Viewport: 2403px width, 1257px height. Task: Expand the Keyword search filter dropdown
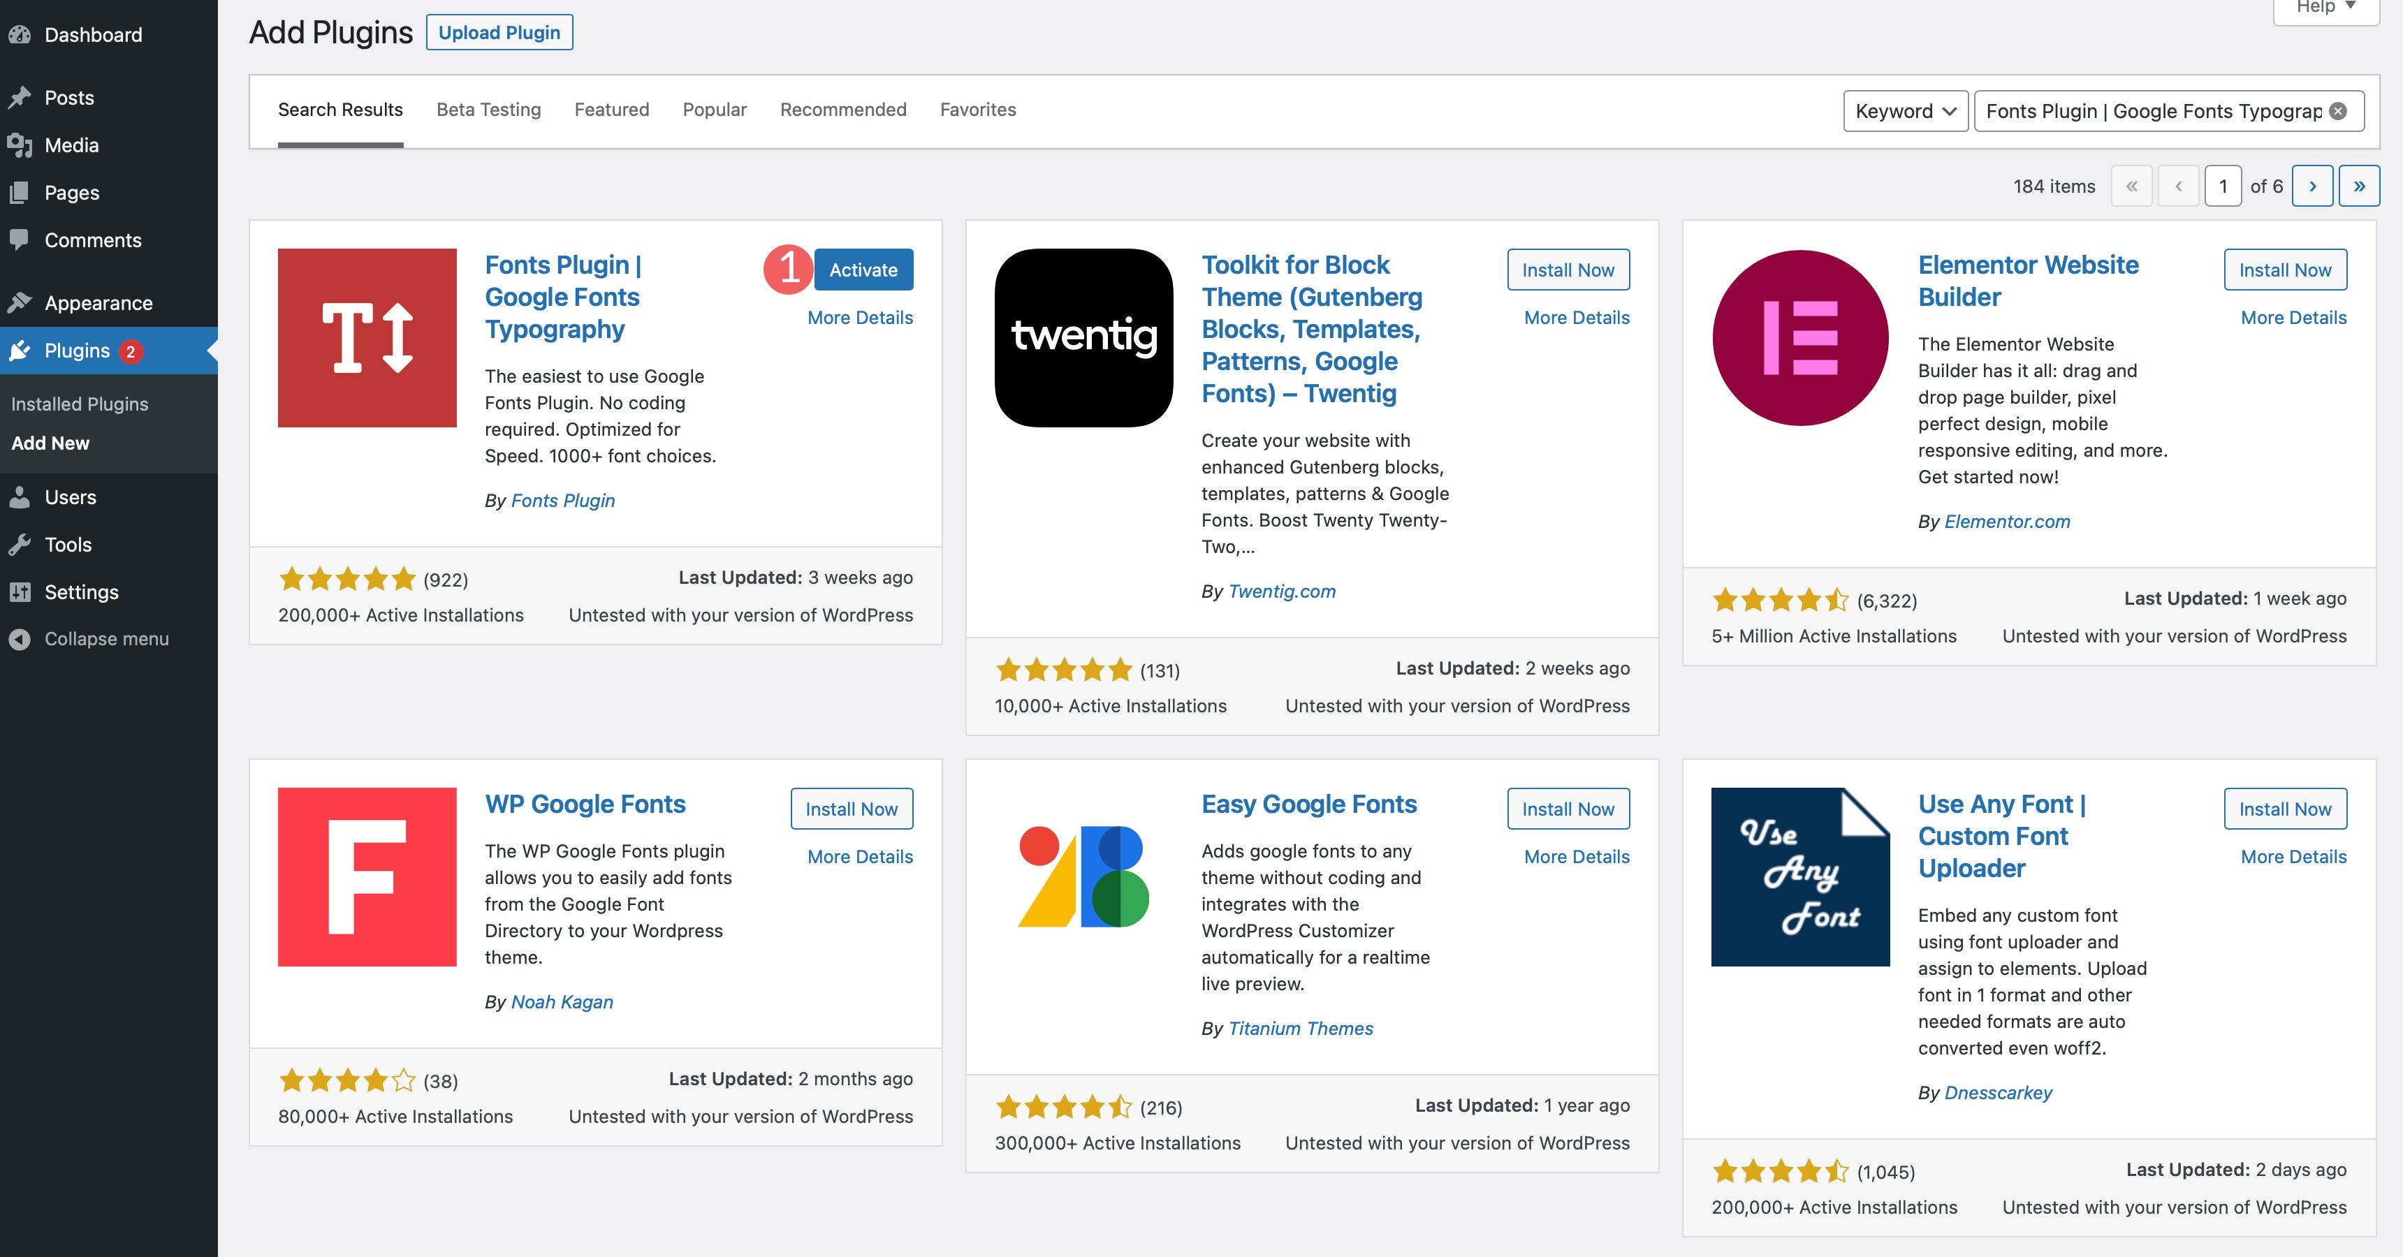point(1902,110)
